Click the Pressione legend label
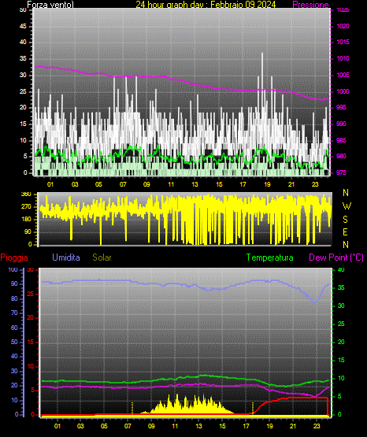Viewport: 367px width, 437px height. pyautogui.click(x=311, y=5)
